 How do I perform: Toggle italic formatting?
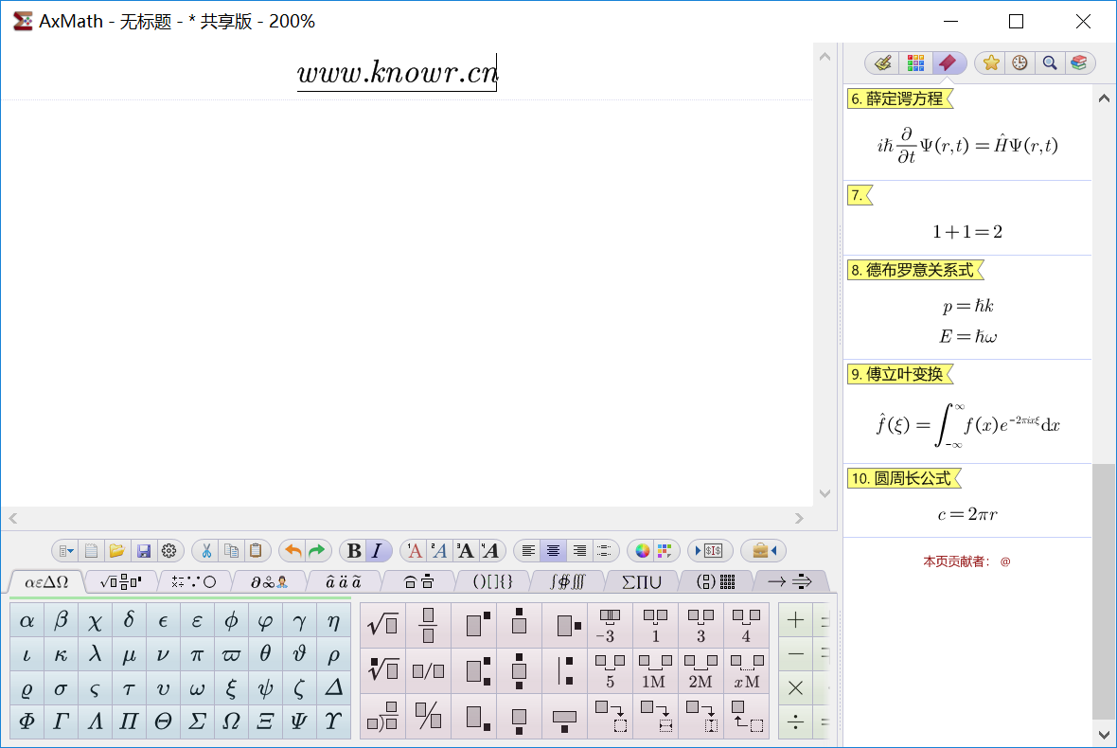pos(378,551)
